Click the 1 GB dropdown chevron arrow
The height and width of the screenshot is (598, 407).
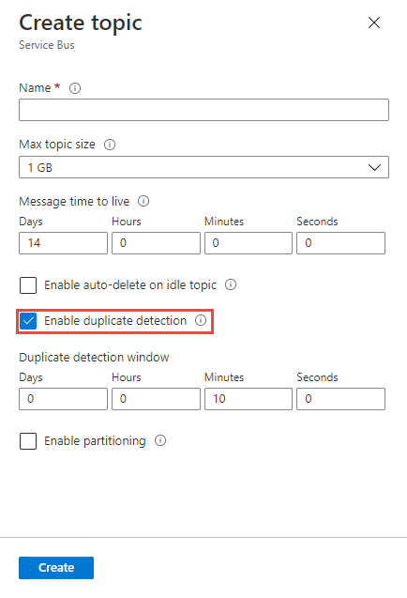[x=374, y=167]
